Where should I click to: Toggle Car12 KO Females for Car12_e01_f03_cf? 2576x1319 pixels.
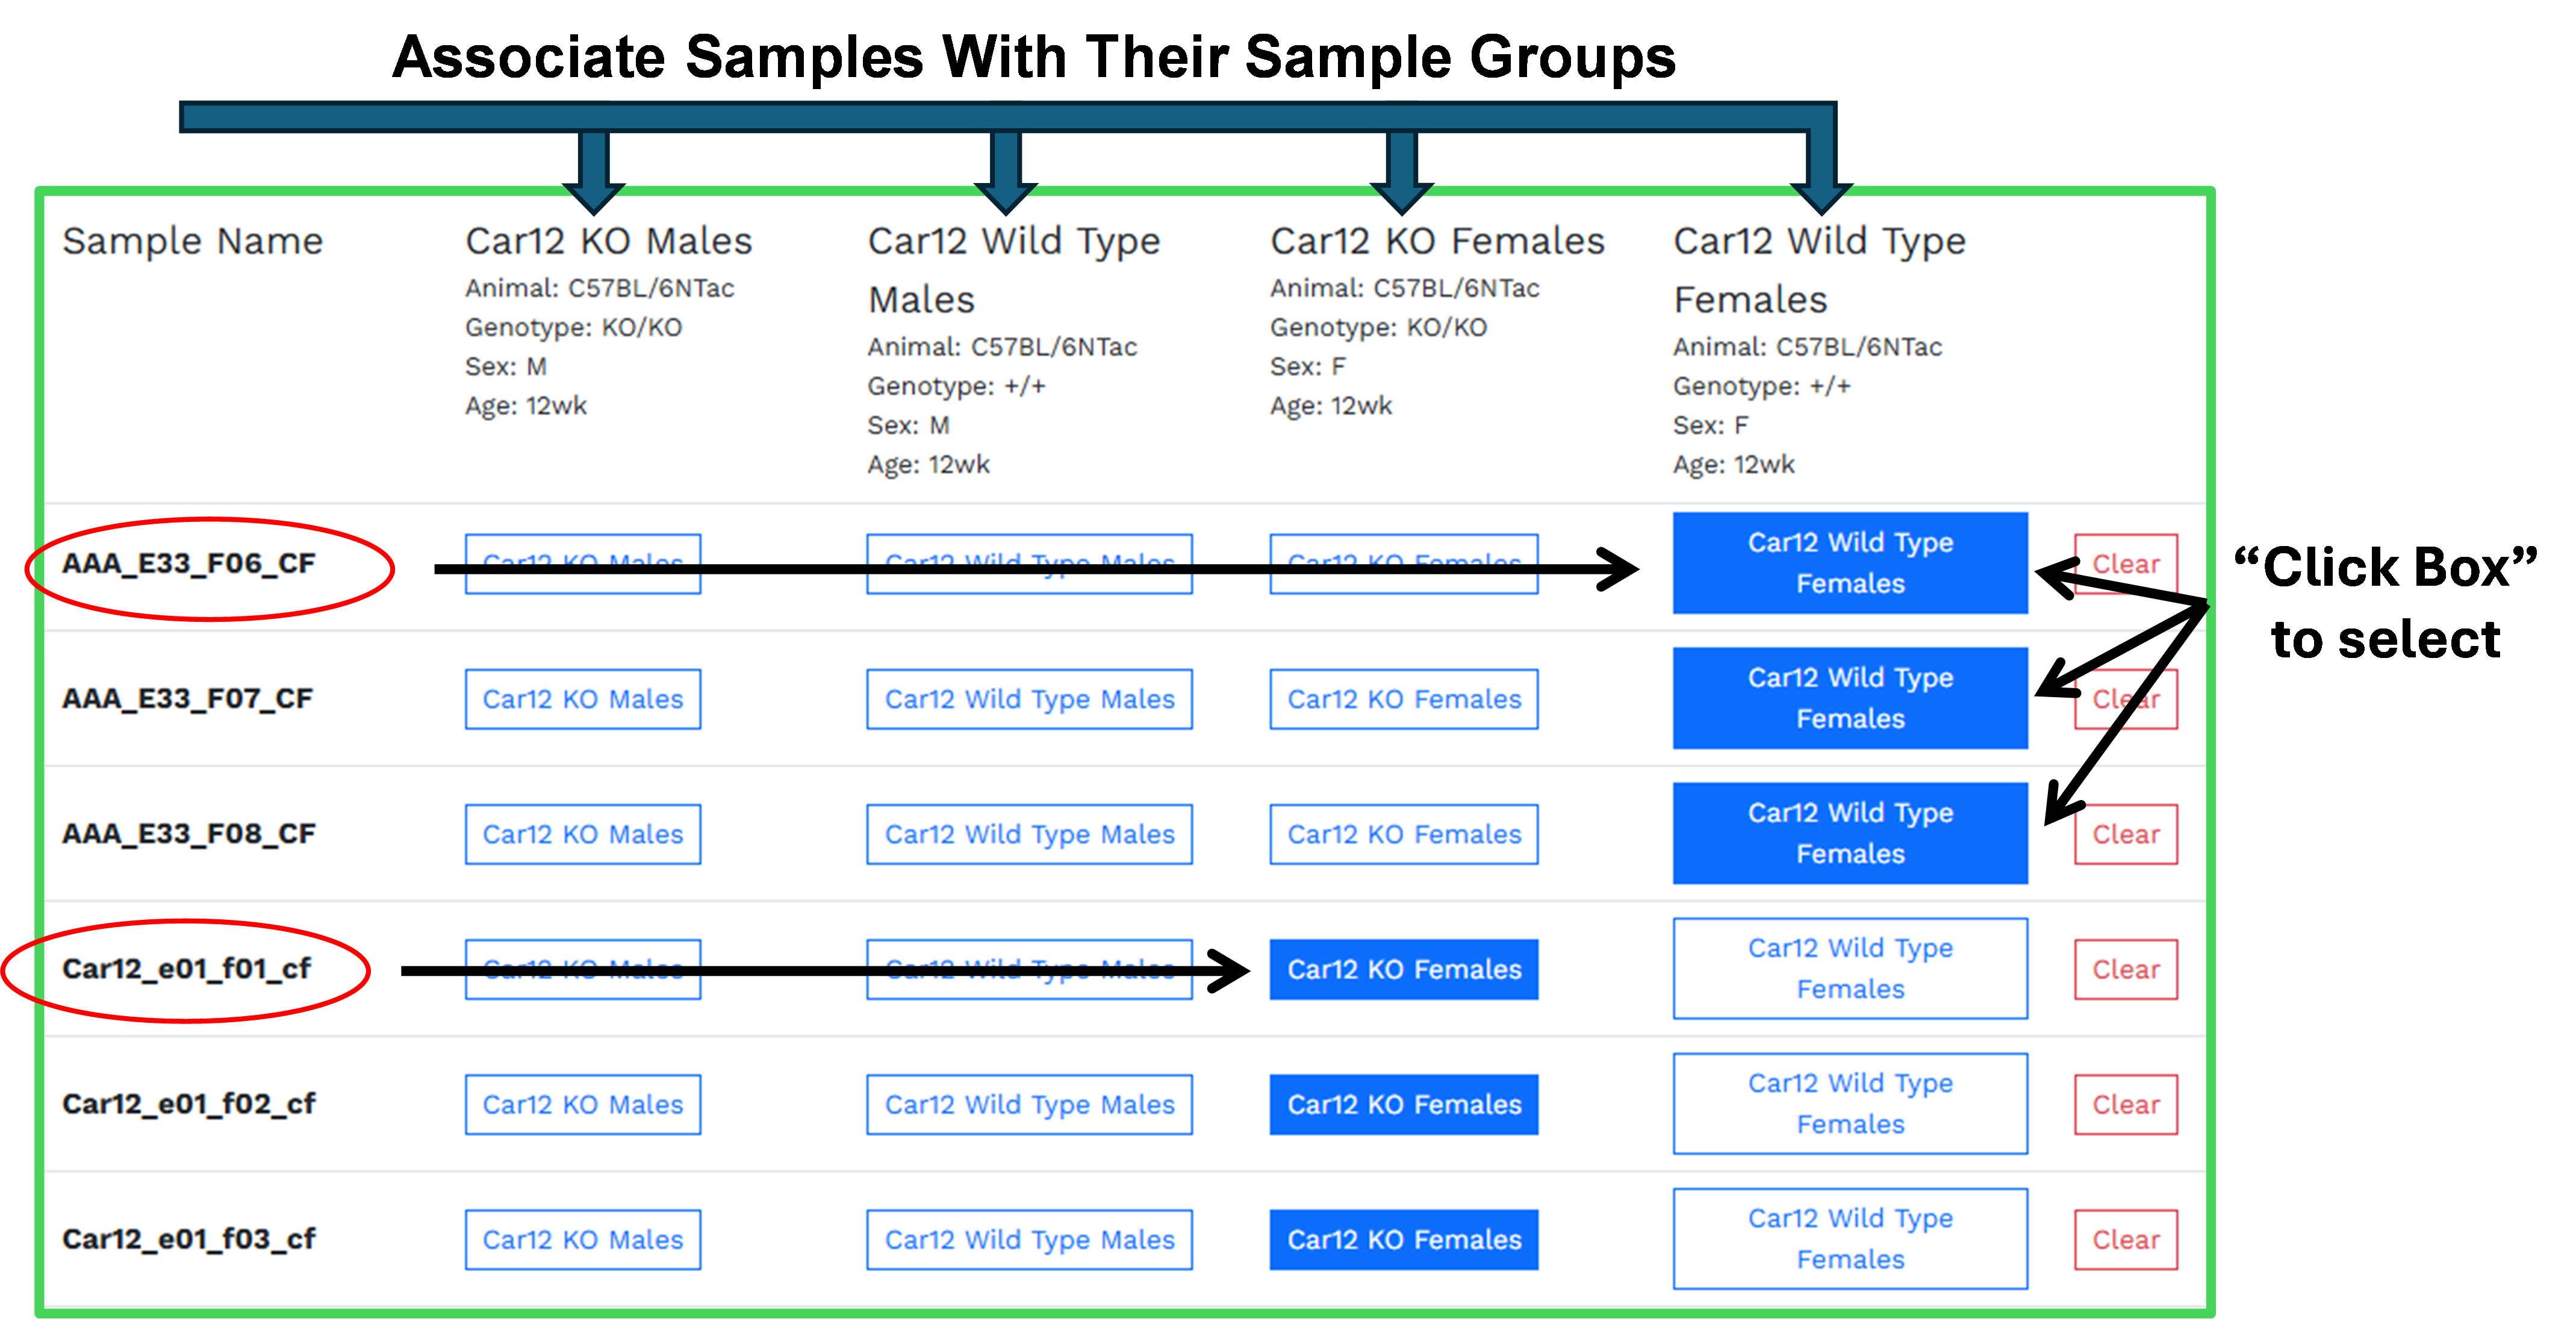[1404, 1239]
